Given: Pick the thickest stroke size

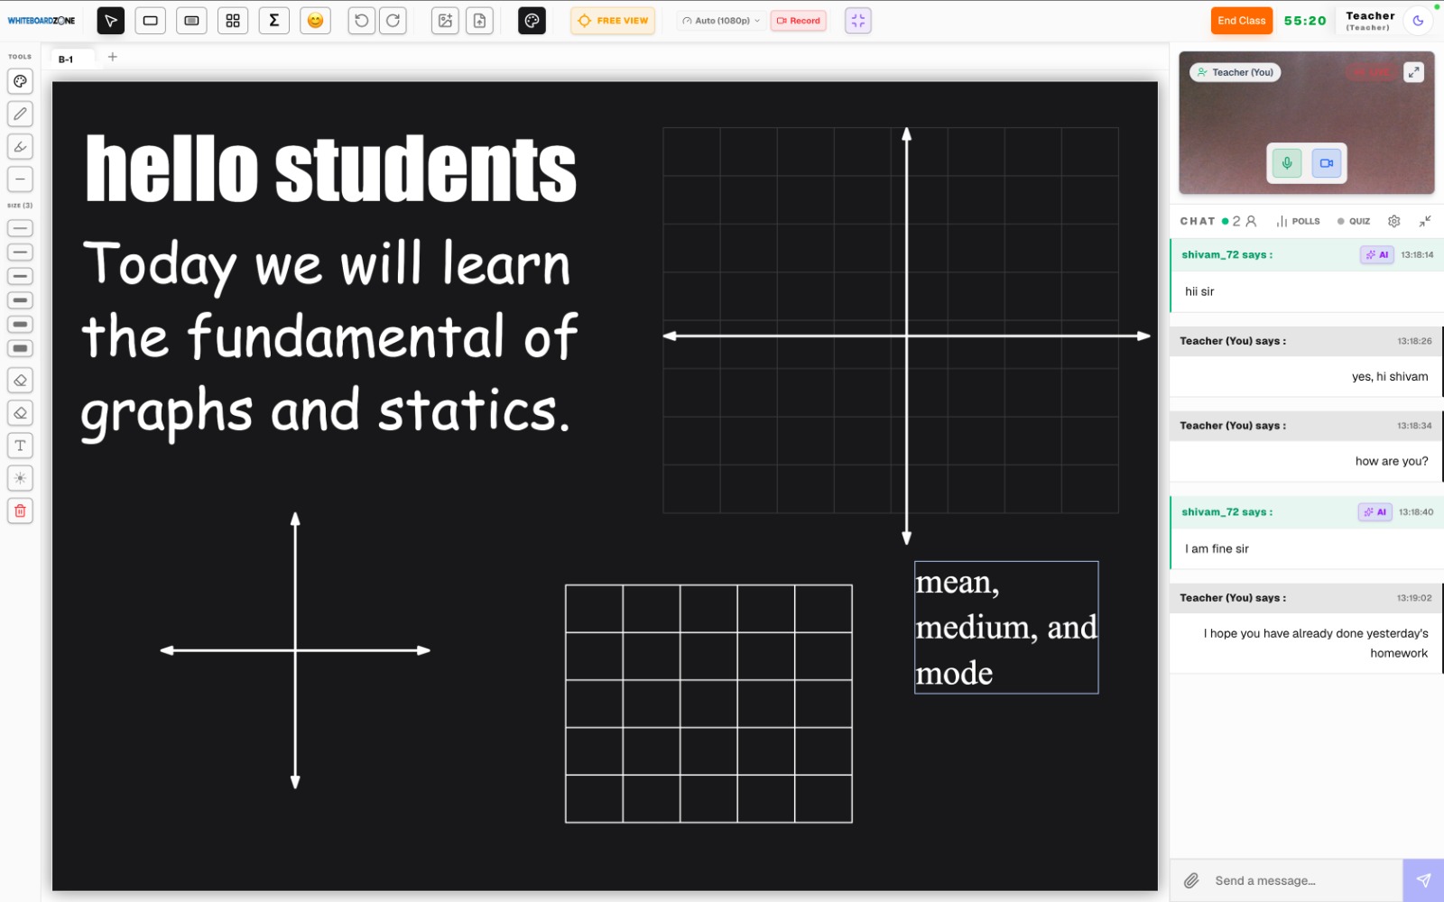Looking at the screenshot, I should (x=20, y=348).
